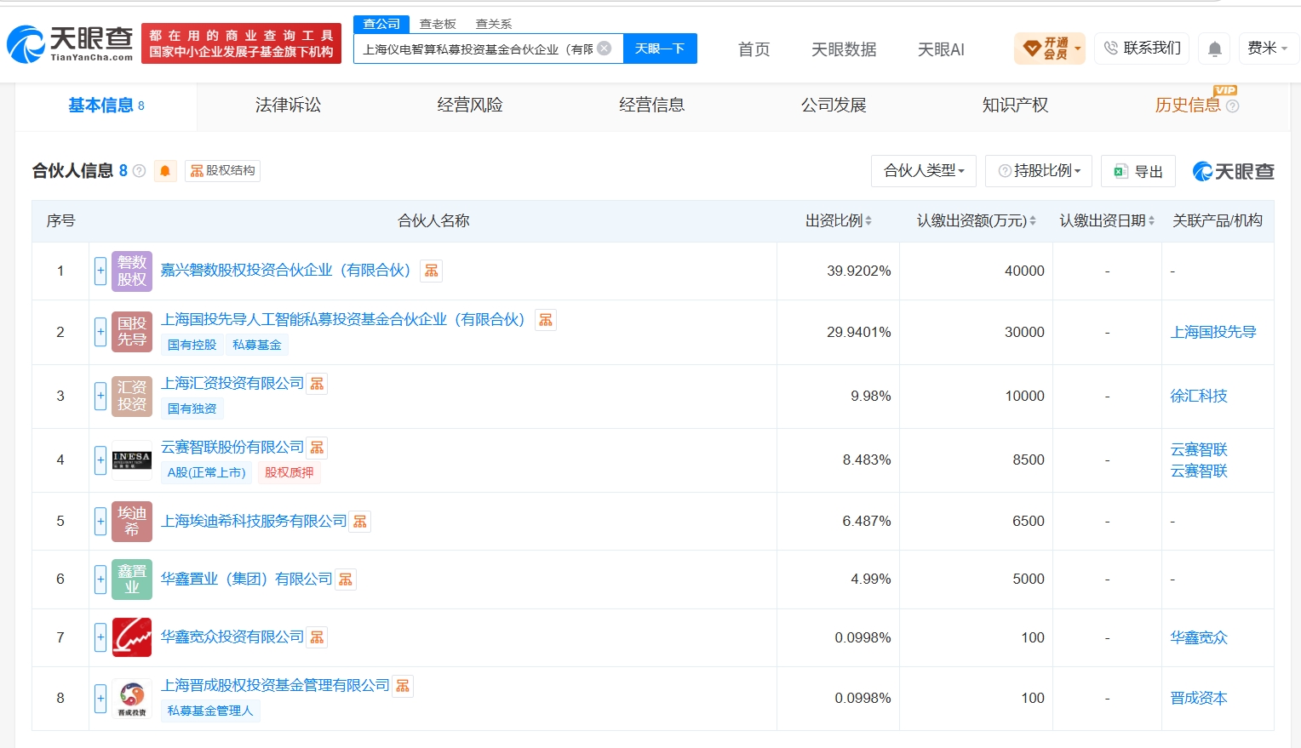Click the 鑫置业 company logo
Viewport: 1301px width, 748px height.
click(x=132, y=579)
